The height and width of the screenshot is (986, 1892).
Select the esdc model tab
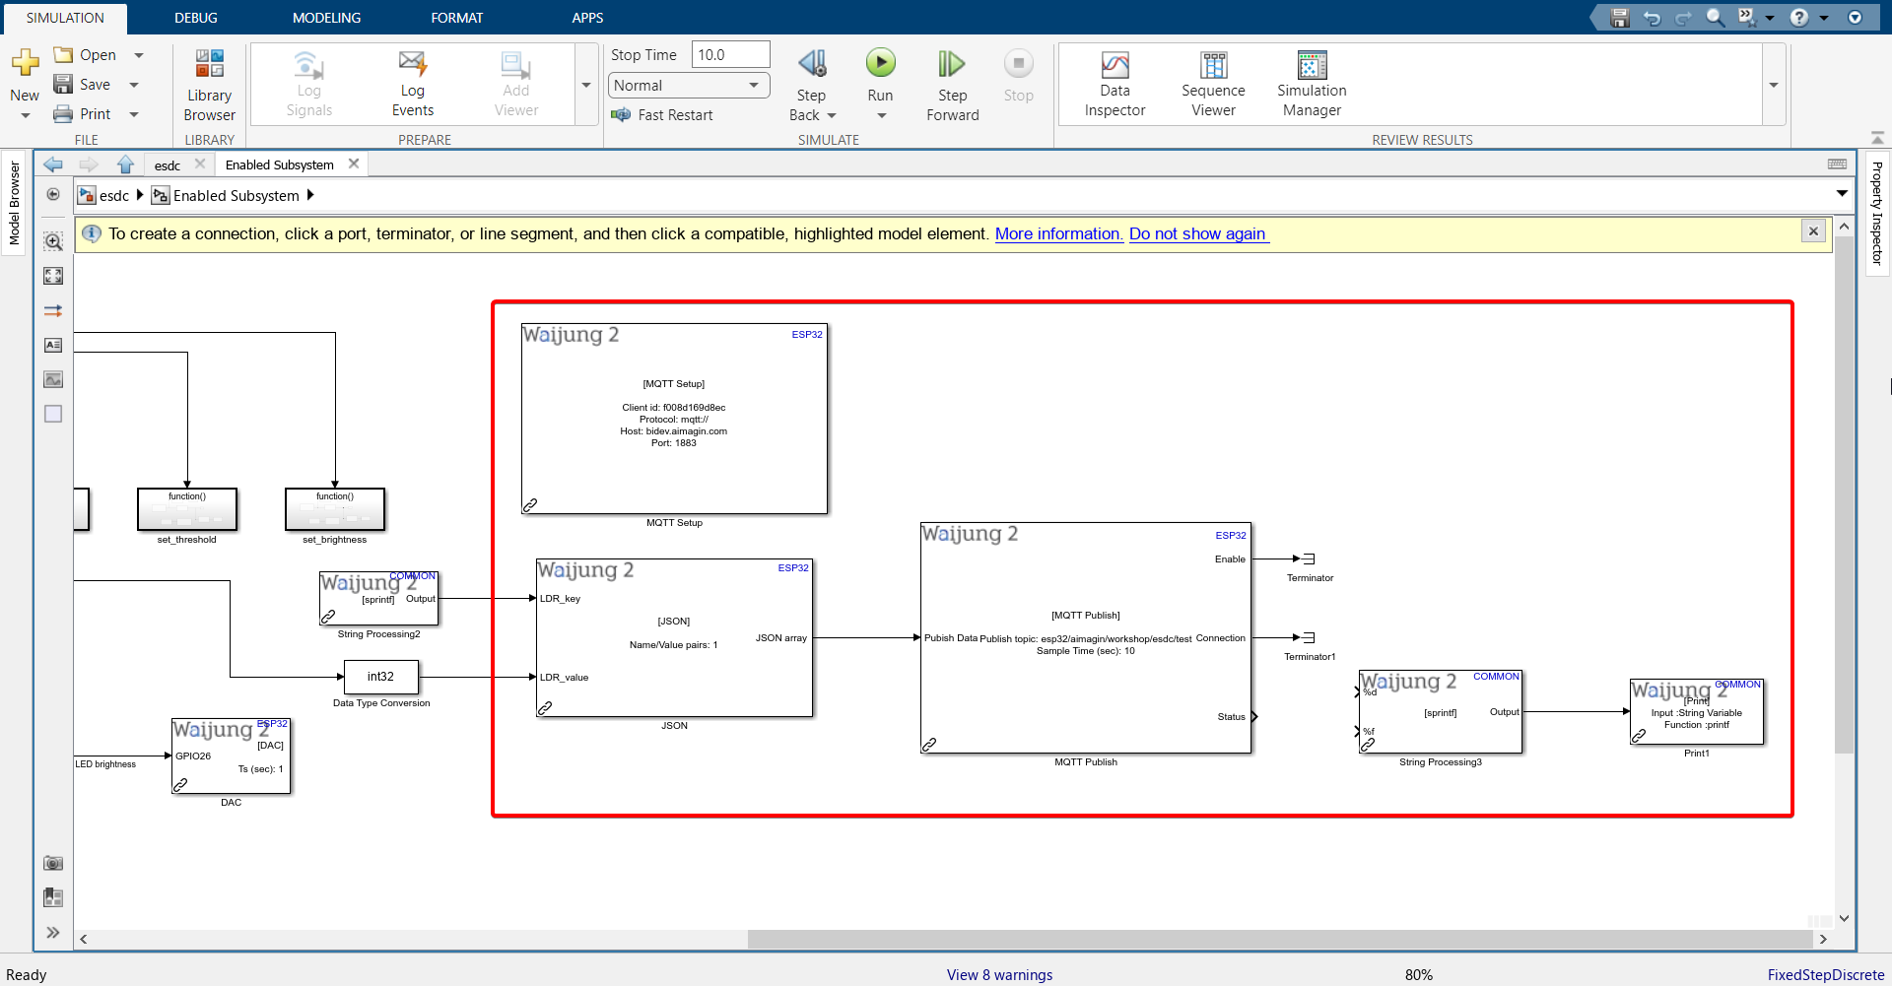point(168,165)
